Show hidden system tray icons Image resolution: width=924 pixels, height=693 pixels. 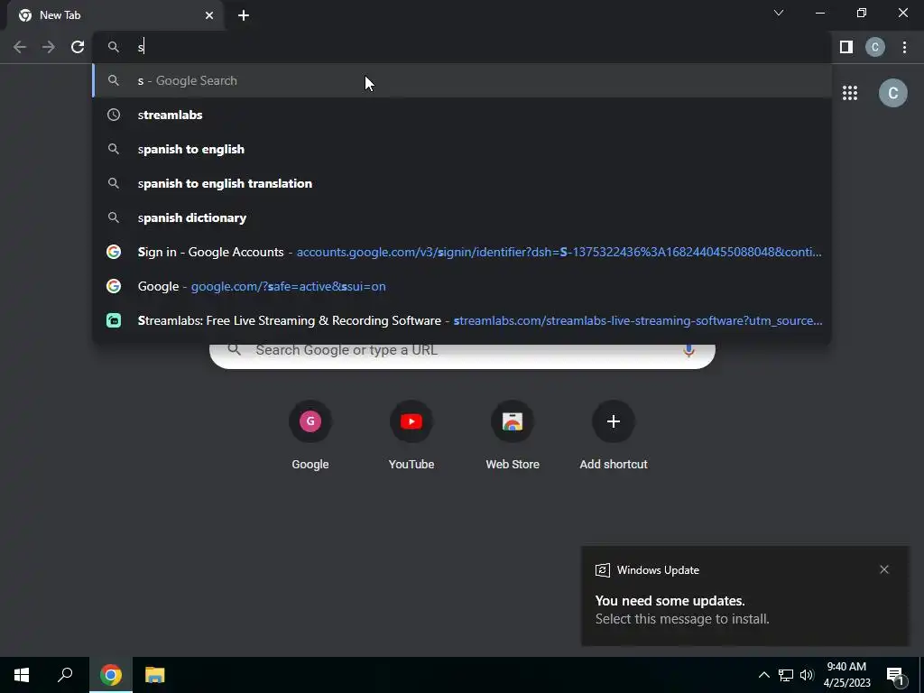click(x=763, y=675)
